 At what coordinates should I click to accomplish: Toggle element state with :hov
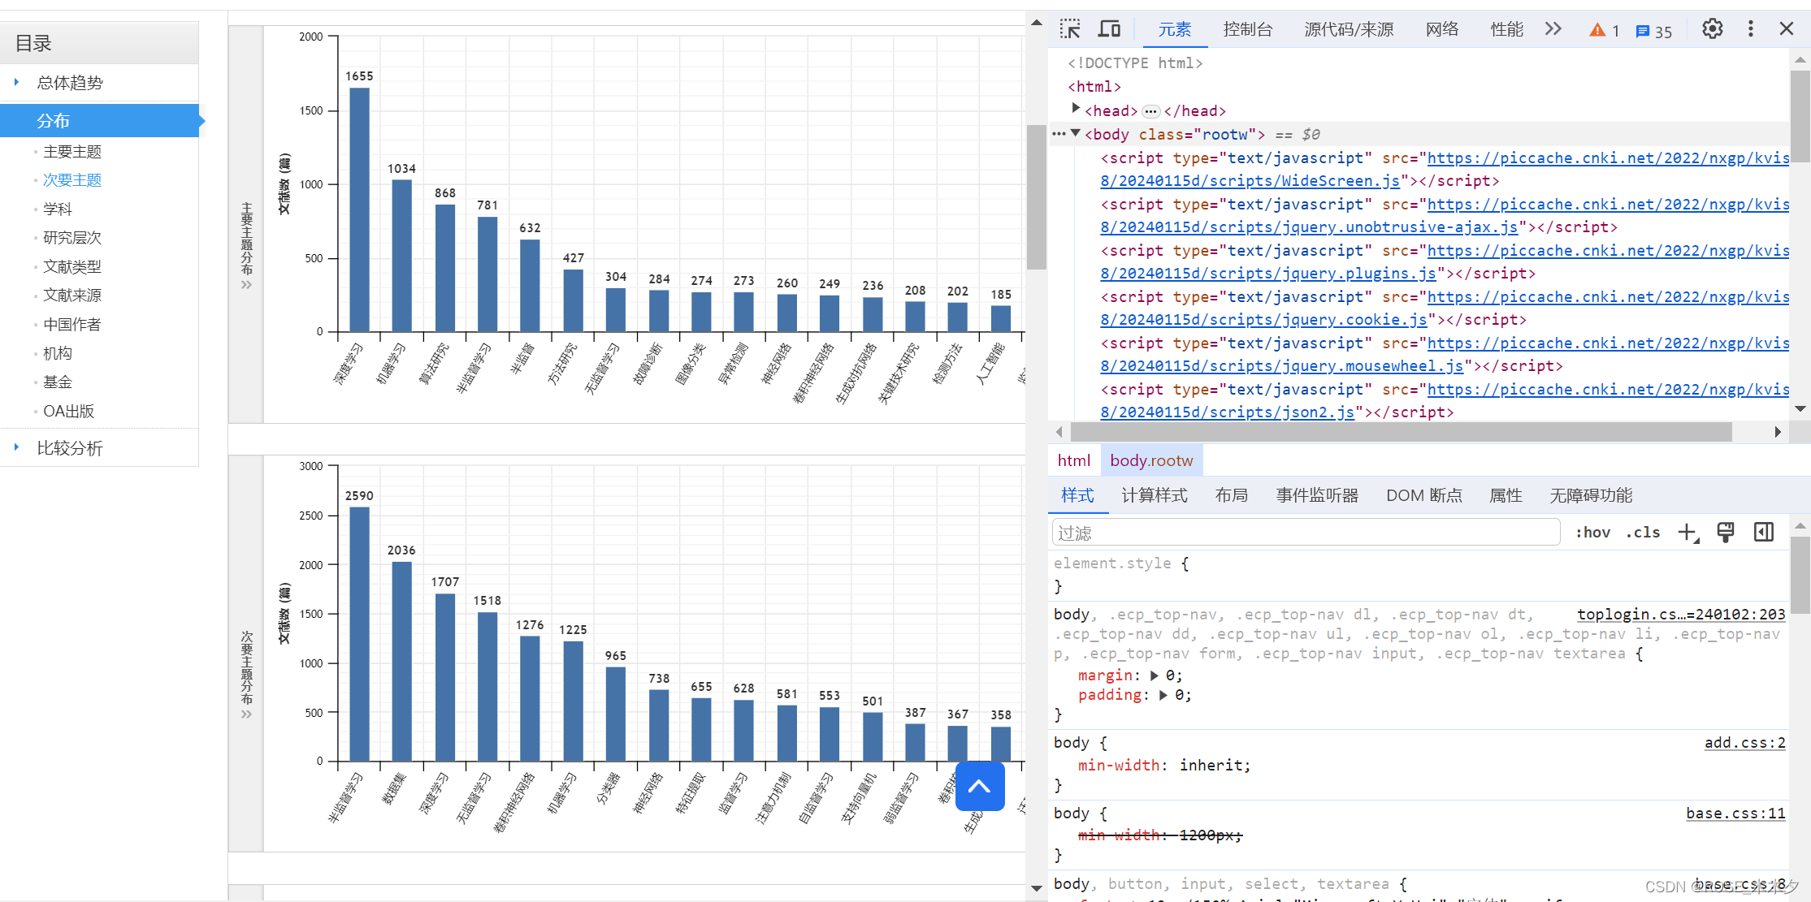(x=1592, y=533)
